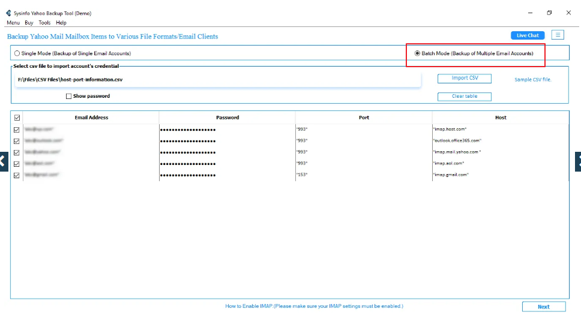Click the Import CSV button
This screenshot has height=321, width=581.
[x=465, y=78]
